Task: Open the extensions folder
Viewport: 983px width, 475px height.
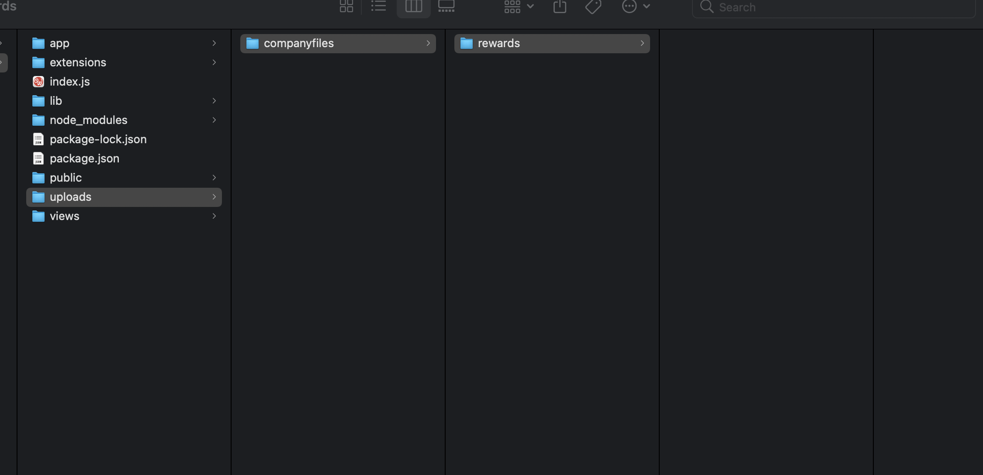Action: click(78, 62)
